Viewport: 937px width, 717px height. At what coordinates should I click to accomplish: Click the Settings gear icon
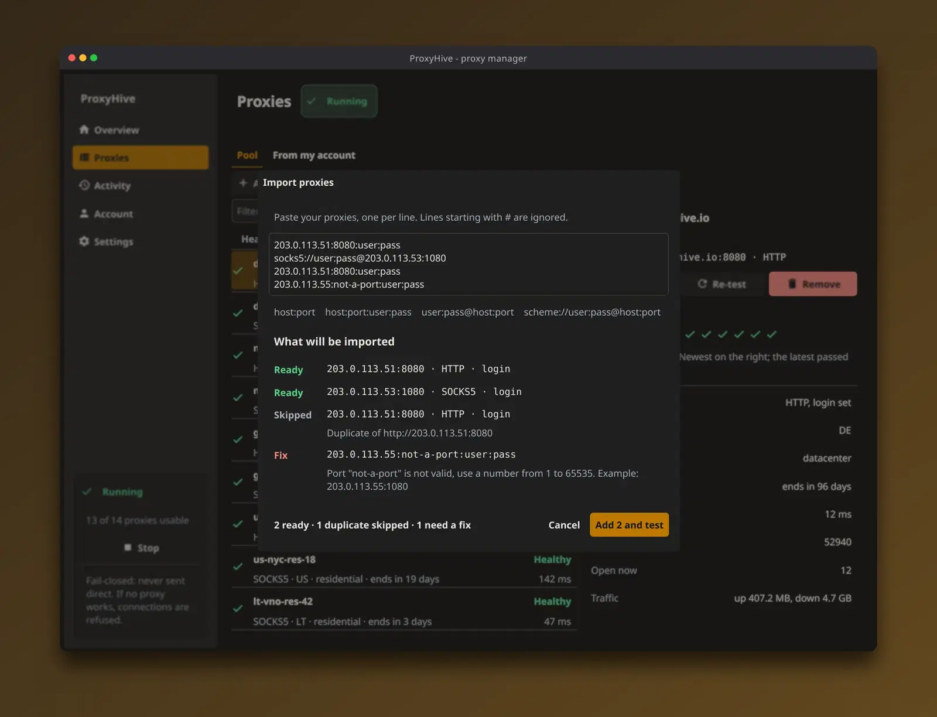click(84, 241)
